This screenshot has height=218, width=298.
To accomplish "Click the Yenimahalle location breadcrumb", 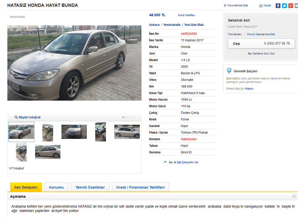I will 172,25.
